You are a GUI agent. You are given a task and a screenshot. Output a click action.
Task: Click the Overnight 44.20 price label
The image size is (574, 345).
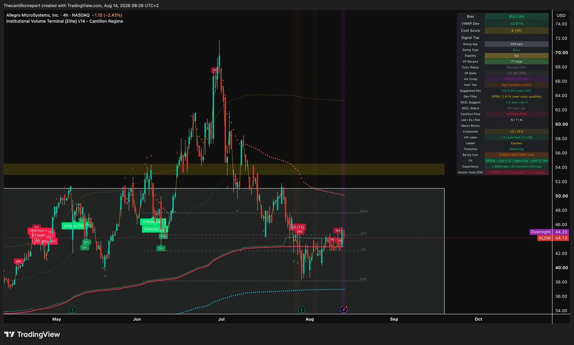[x=549, y=232]
